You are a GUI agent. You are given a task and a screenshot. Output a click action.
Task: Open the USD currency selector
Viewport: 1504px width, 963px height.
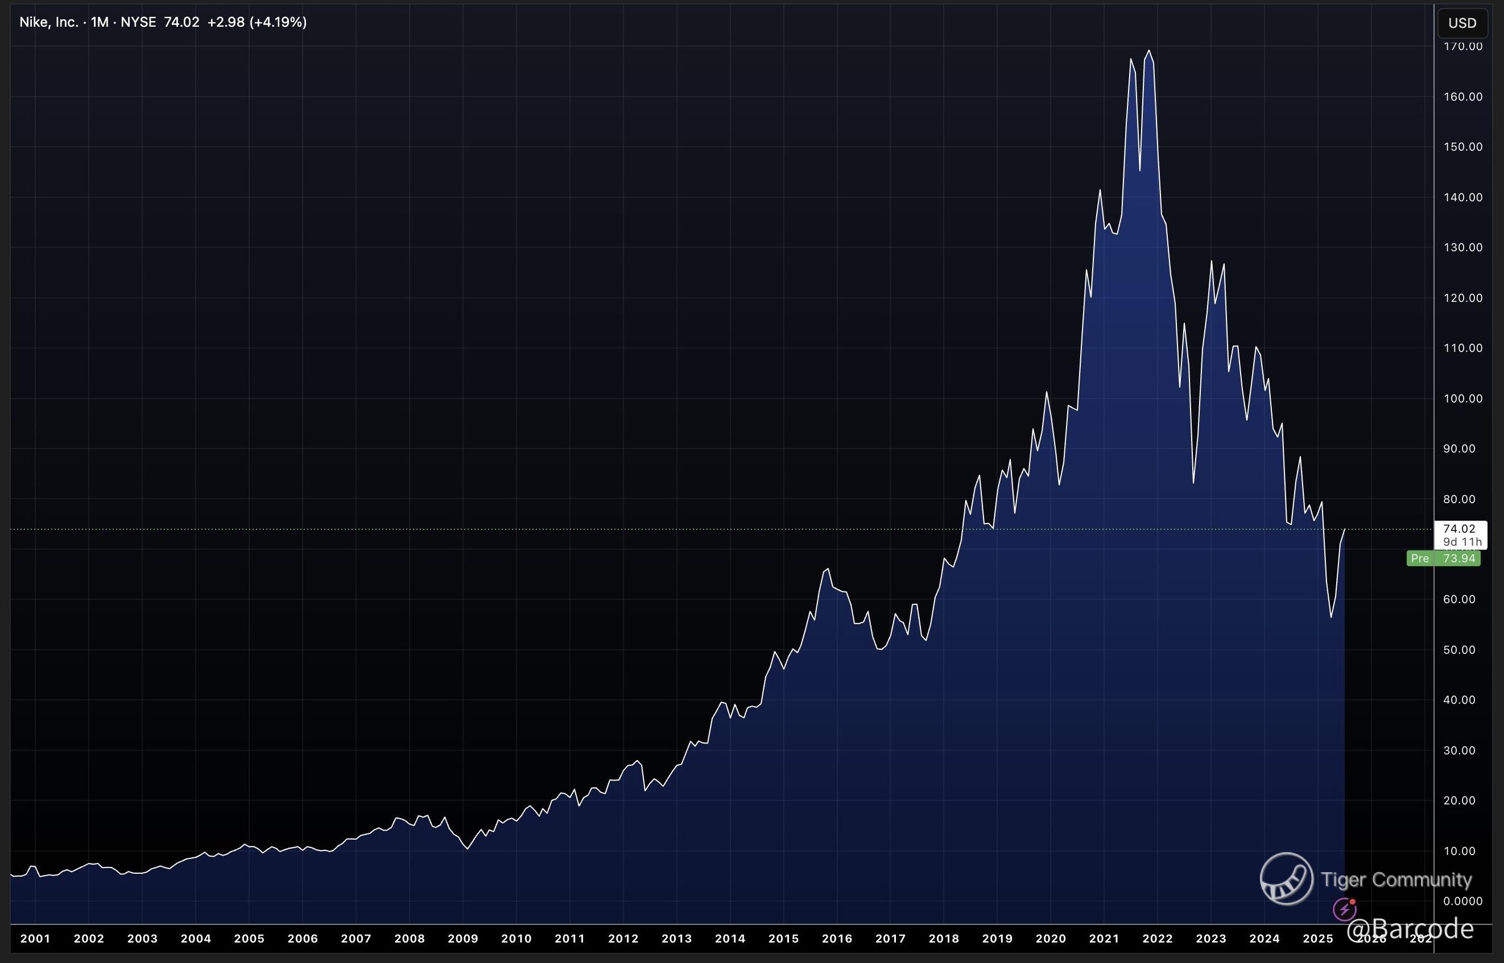click(x=1462, y=23)
